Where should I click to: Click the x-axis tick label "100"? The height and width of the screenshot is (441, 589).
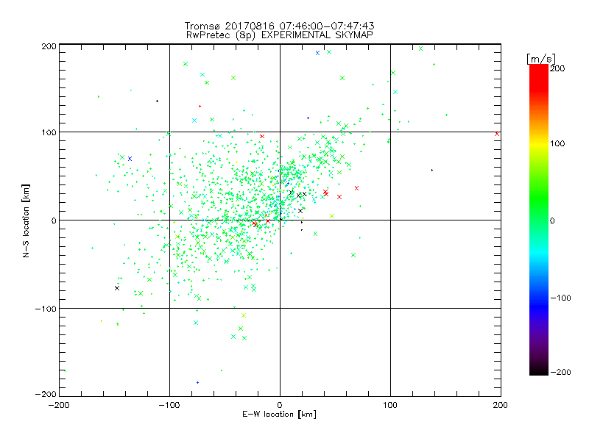[x=390, y=405]
